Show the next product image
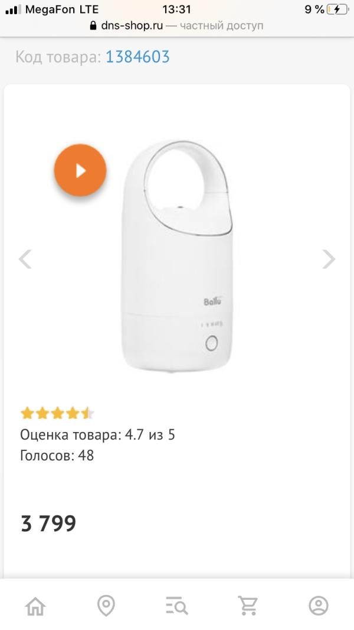Image resolution: width=354 pixels, height=630 pixels. (x=329, y=259)
